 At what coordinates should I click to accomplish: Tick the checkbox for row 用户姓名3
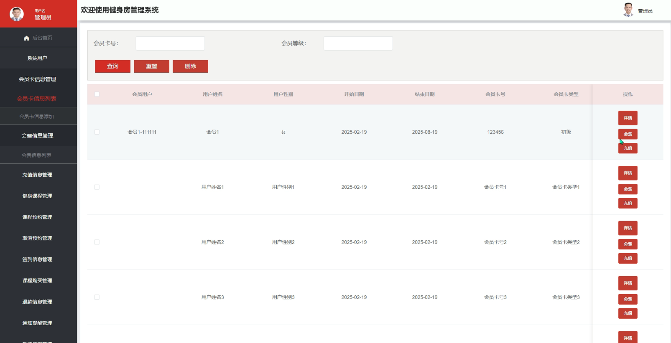pos(97,297)
